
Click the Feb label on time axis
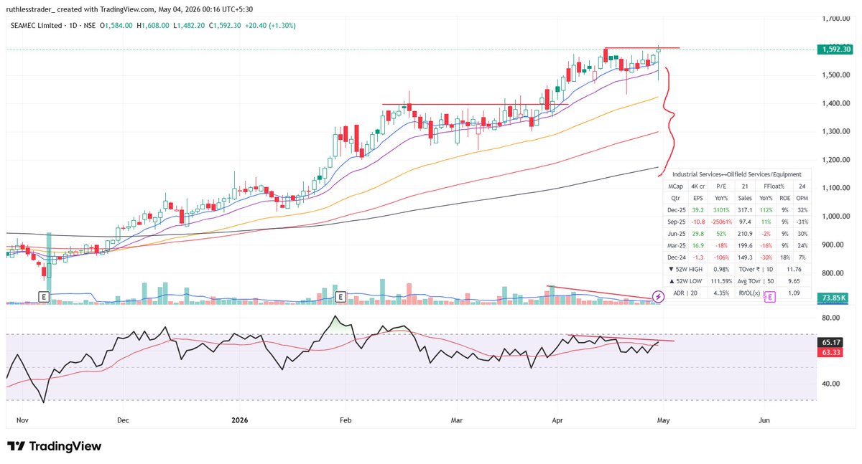pos(346,419)
